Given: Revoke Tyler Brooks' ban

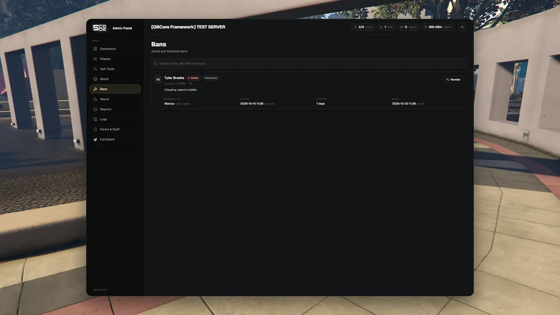Looking at the screenshot, I should coord(453,80).
